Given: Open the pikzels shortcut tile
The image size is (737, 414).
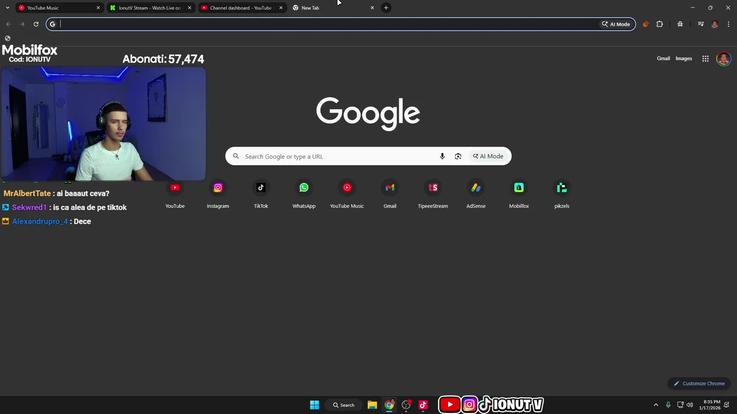Looking at the screenshot, I should click(562, 194).
